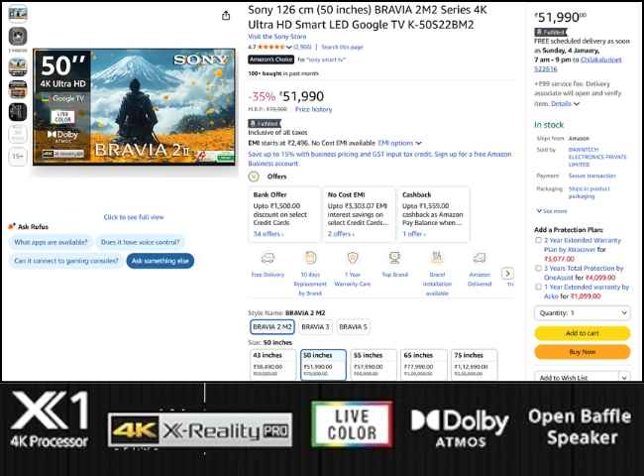Screen dimensions: 644x476
Task: Open the Quantity dropdown
Action: (582, 313)
